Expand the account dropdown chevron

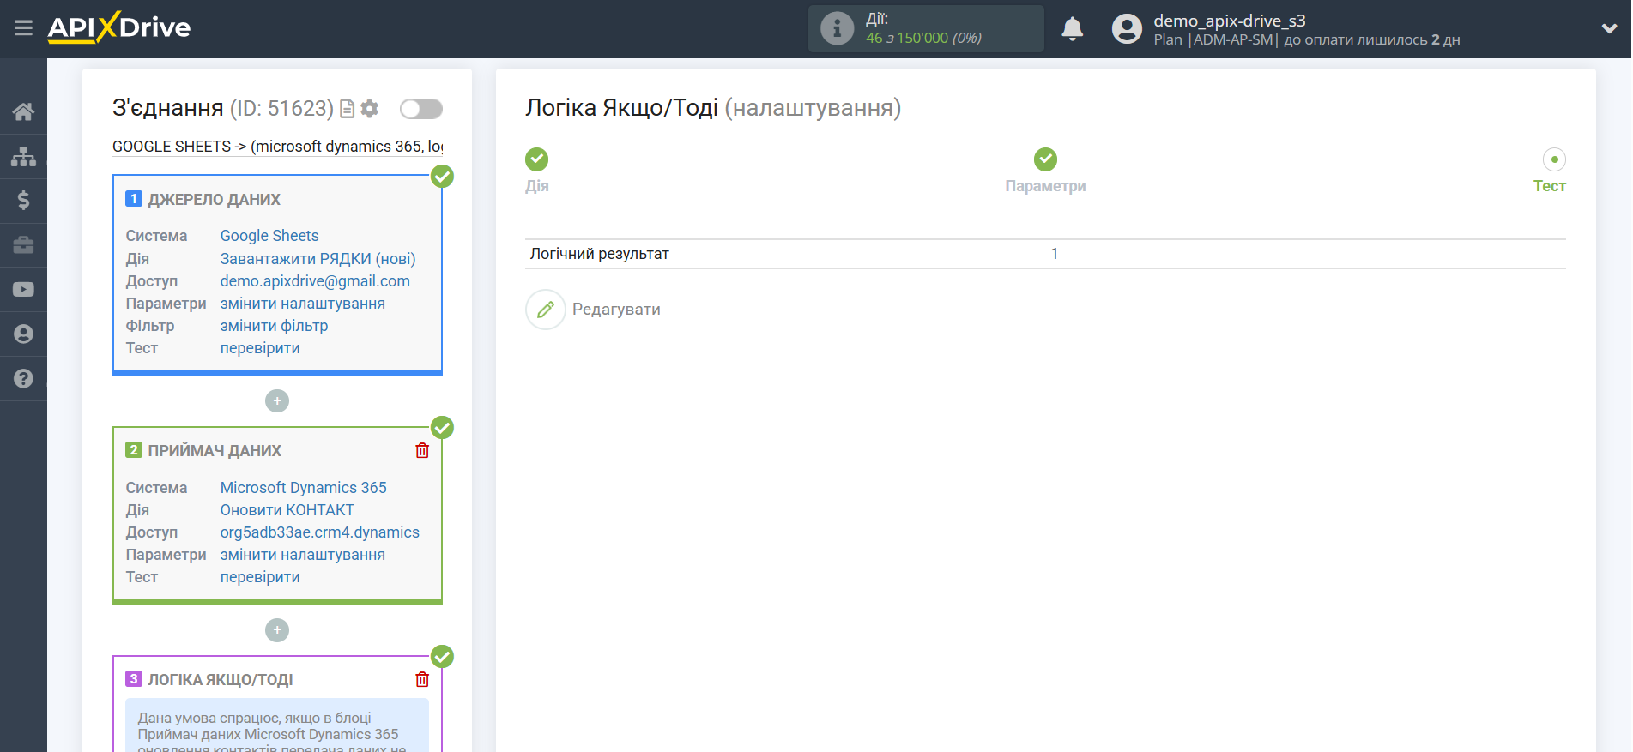point(1609,28)
